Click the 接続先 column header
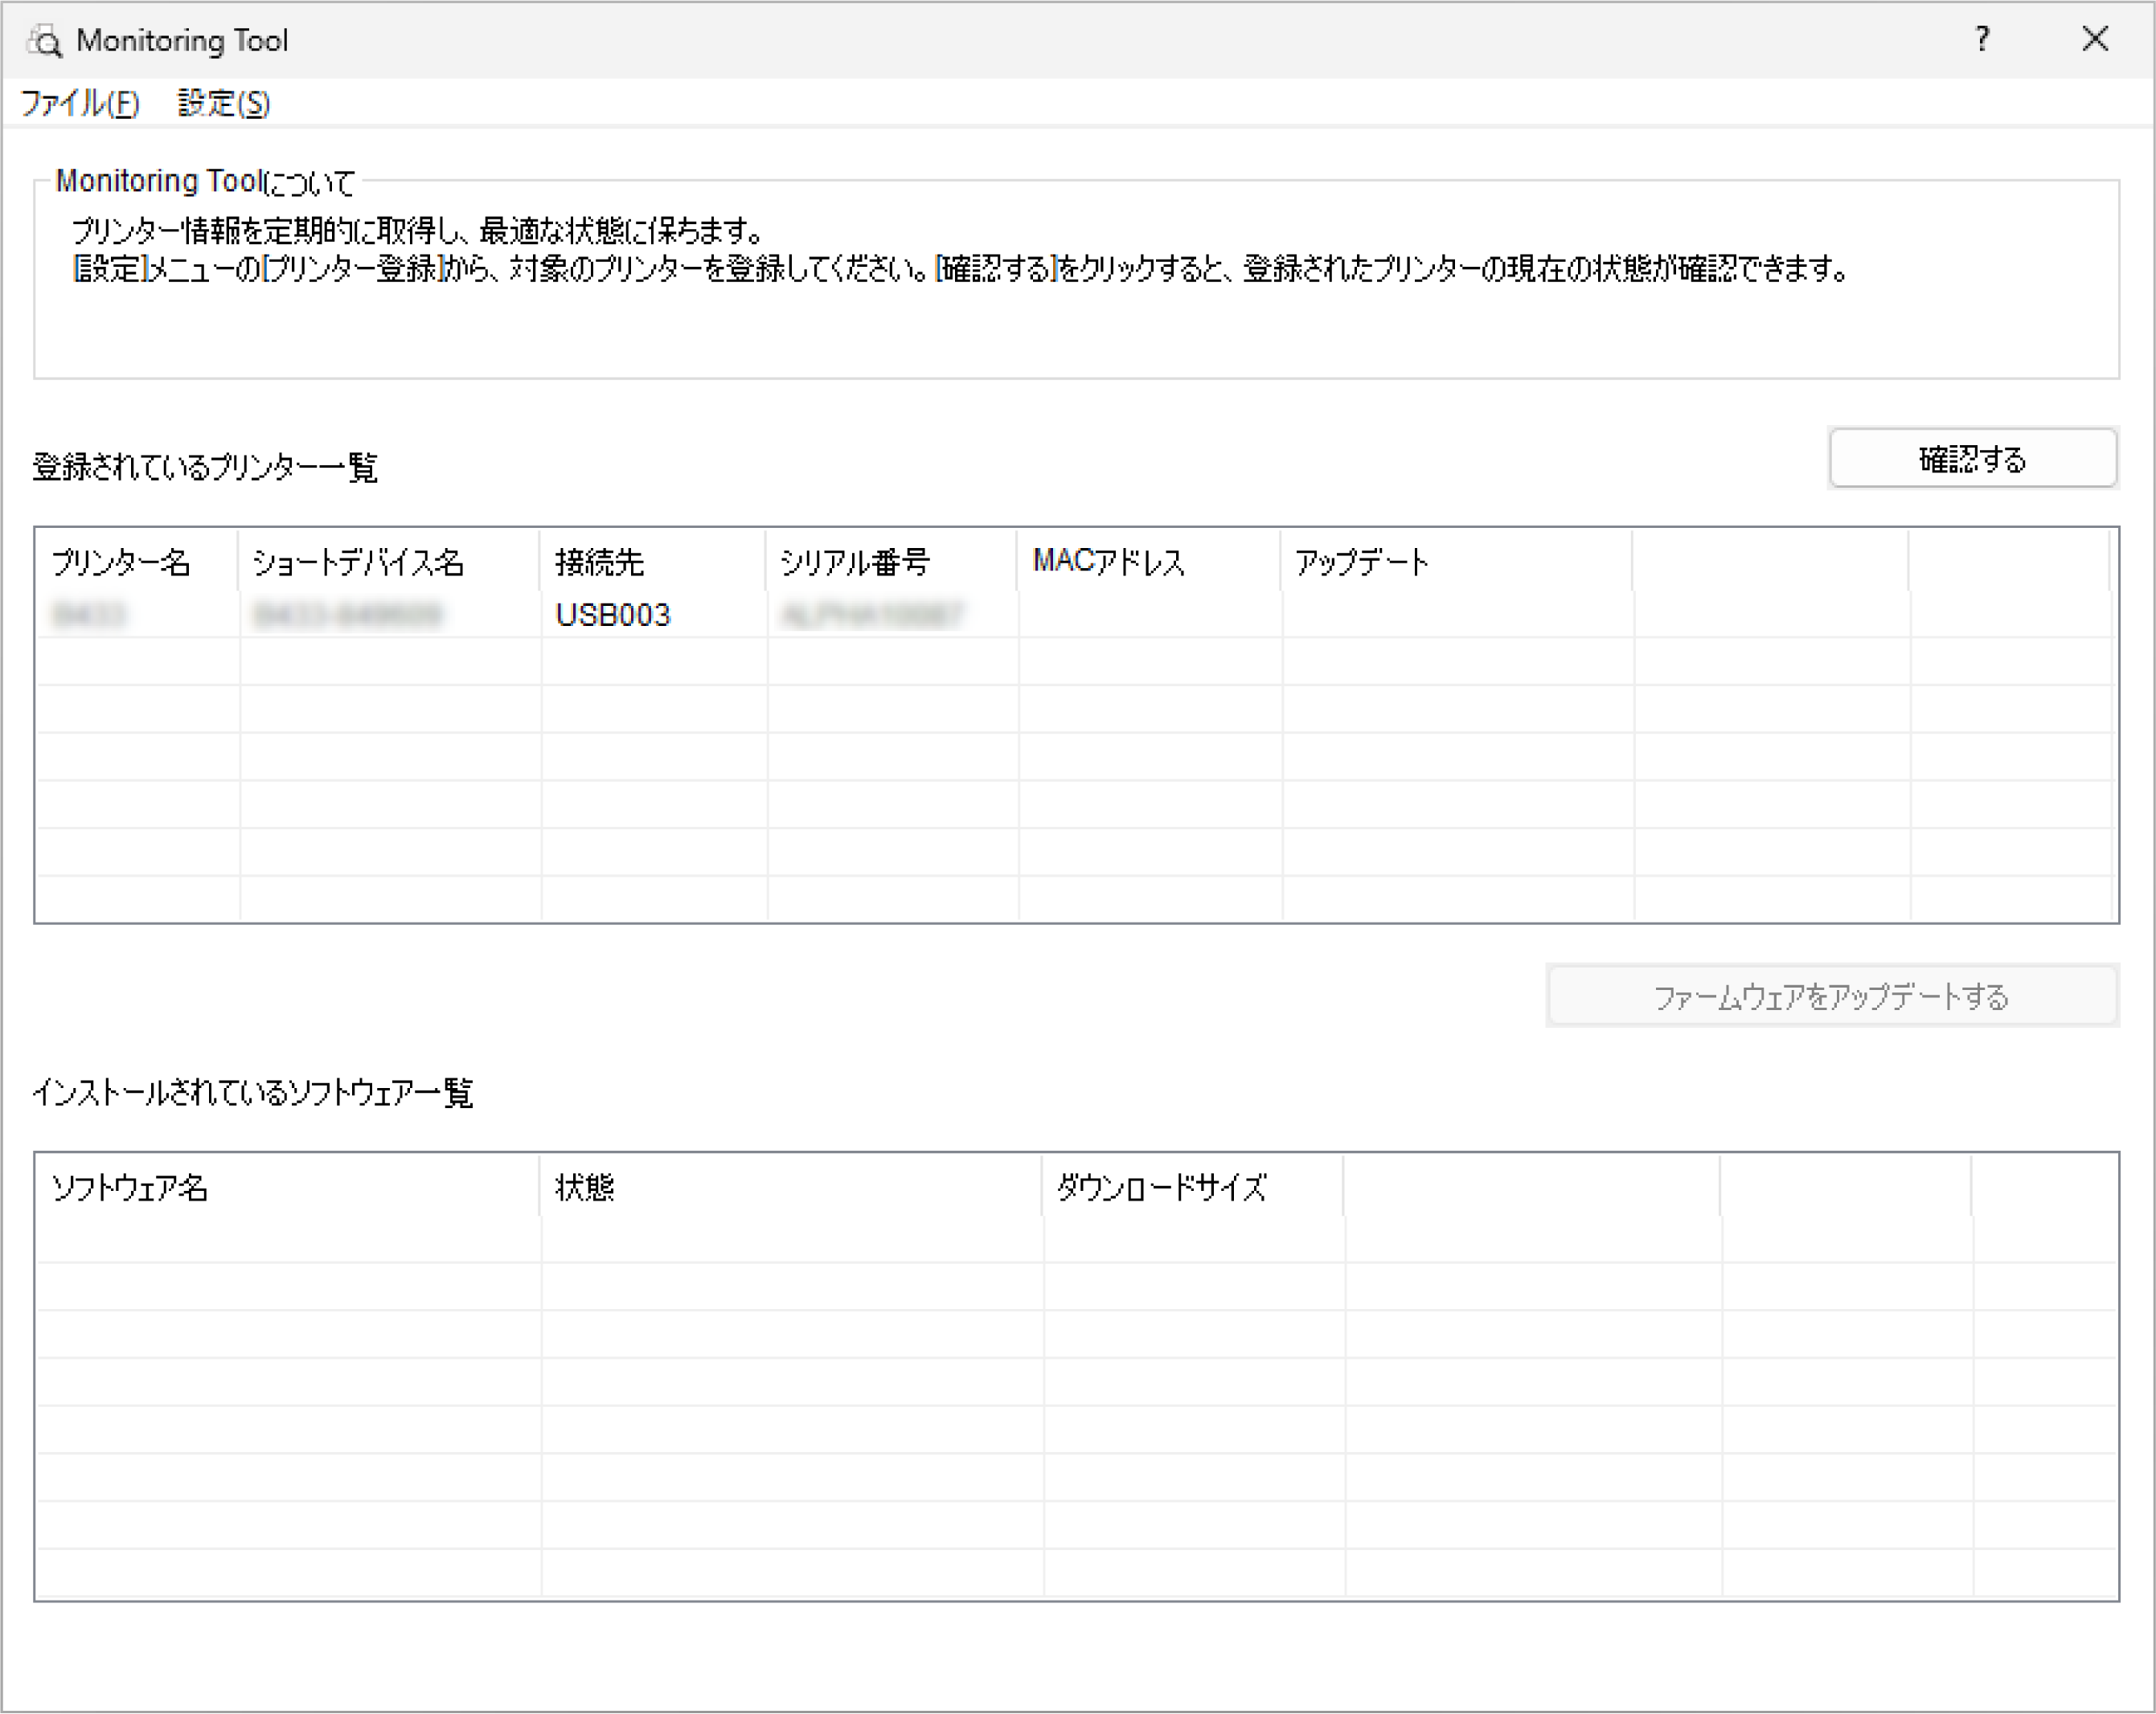The width and height of the screenshot is (2156, 1714). point(600,562)
